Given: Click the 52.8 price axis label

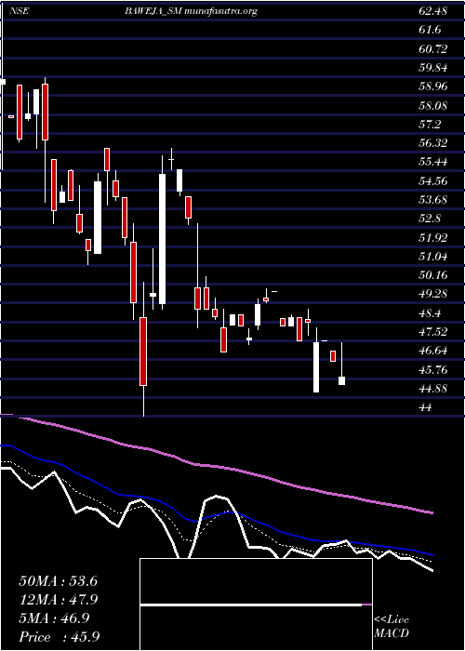Looking at the screenshot, I should [x=430, y=219].
